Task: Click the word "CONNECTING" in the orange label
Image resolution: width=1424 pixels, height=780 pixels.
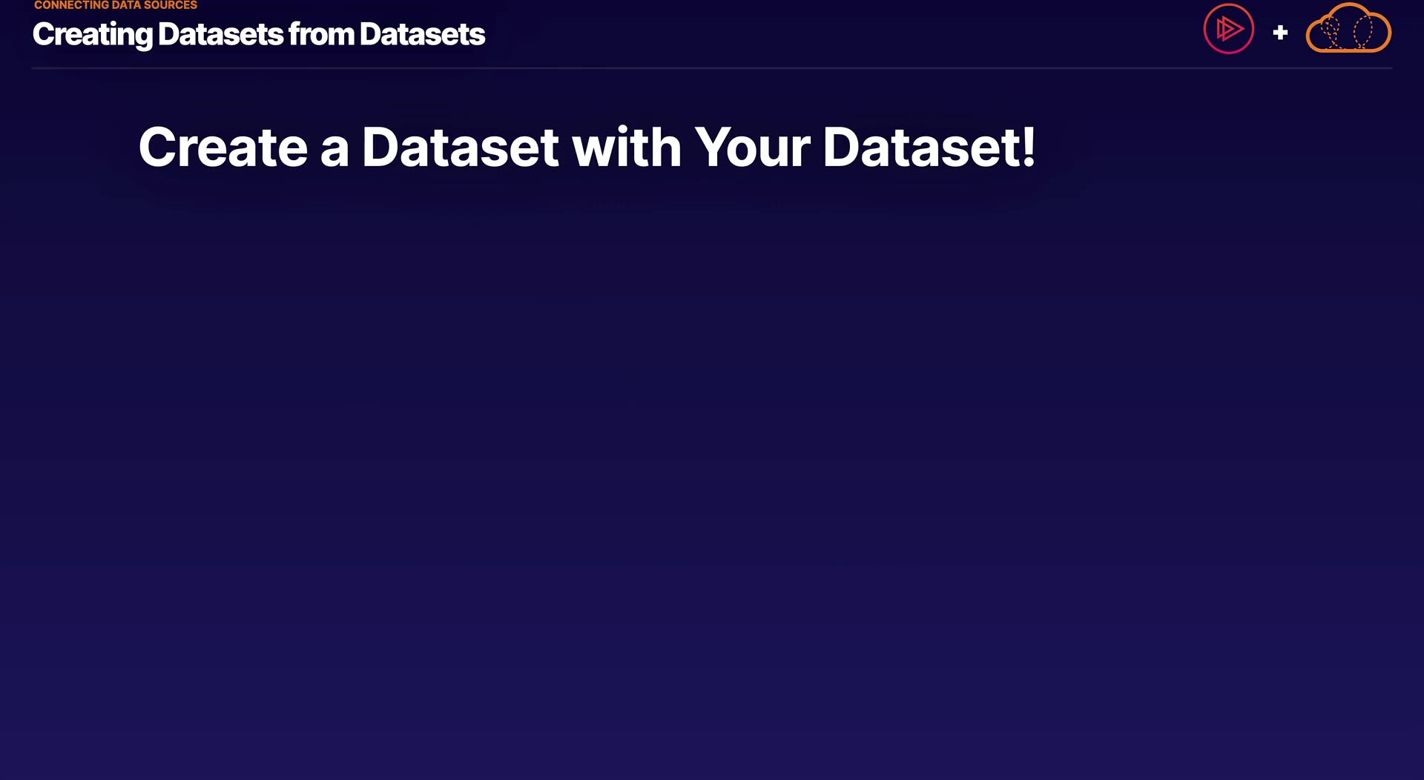Action: click(x=71, y=5)
